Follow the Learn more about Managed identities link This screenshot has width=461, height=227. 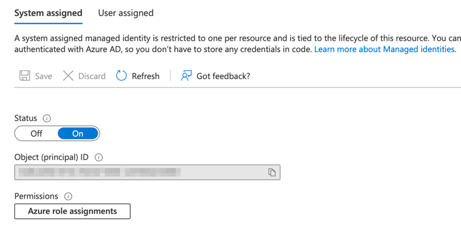[384, 49]
